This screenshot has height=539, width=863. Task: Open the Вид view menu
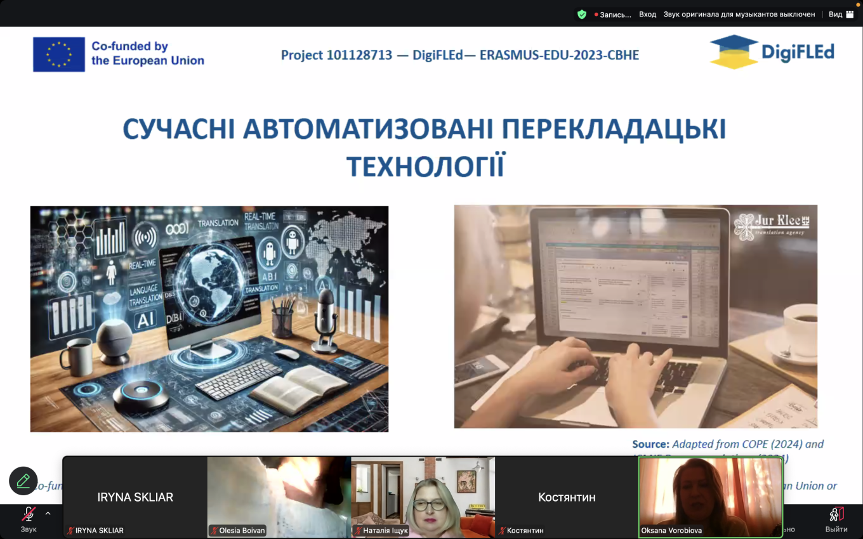point(835,14)
